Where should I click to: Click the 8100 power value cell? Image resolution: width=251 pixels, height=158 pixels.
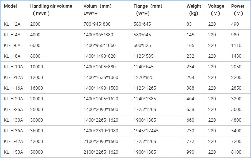tap(237, 152)
